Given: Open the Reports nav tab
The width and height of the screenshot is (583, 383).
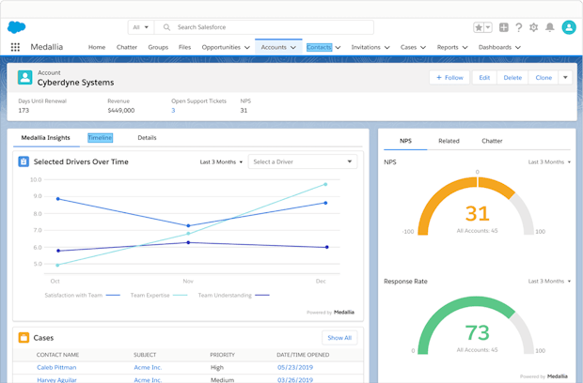Looking at the screenshot, I should click(x=448, y=47).
